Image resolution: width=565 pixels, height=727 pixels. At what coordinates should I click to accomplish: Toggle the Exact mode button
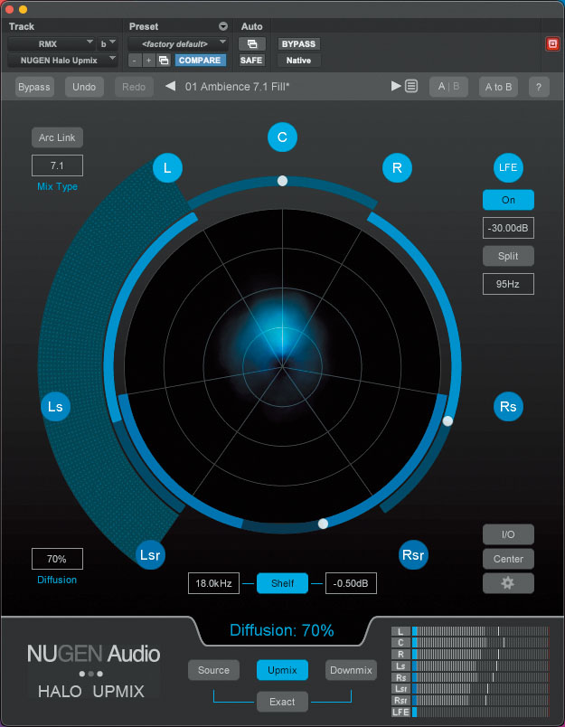coord(282,702)
